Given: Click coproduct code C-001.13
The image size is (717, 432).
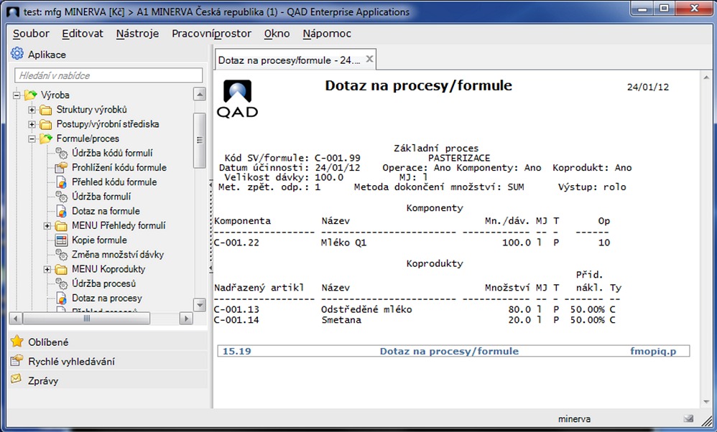Looking at the screenshot, I should click(236, 309).
